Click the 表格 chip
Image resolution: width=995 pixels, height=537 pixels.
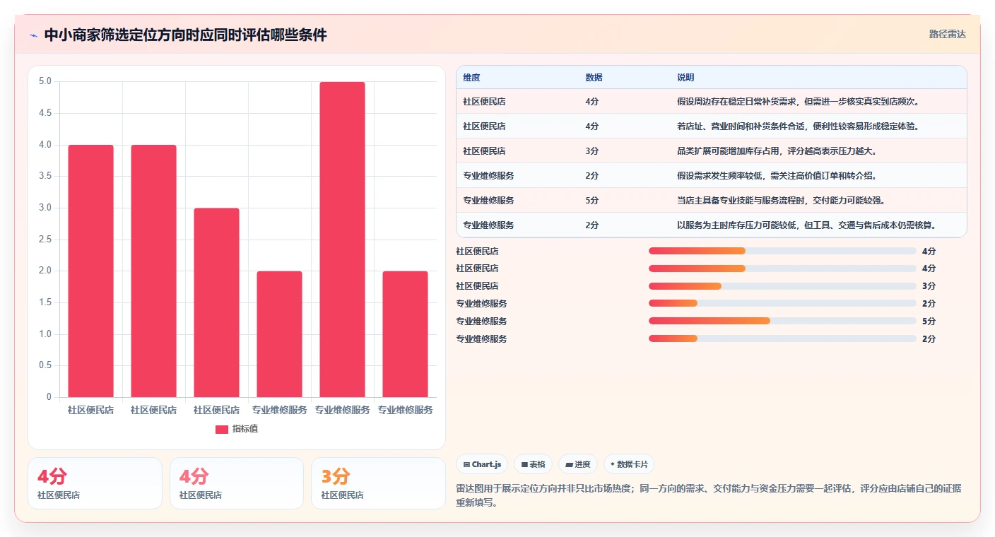tap(533, 464)
